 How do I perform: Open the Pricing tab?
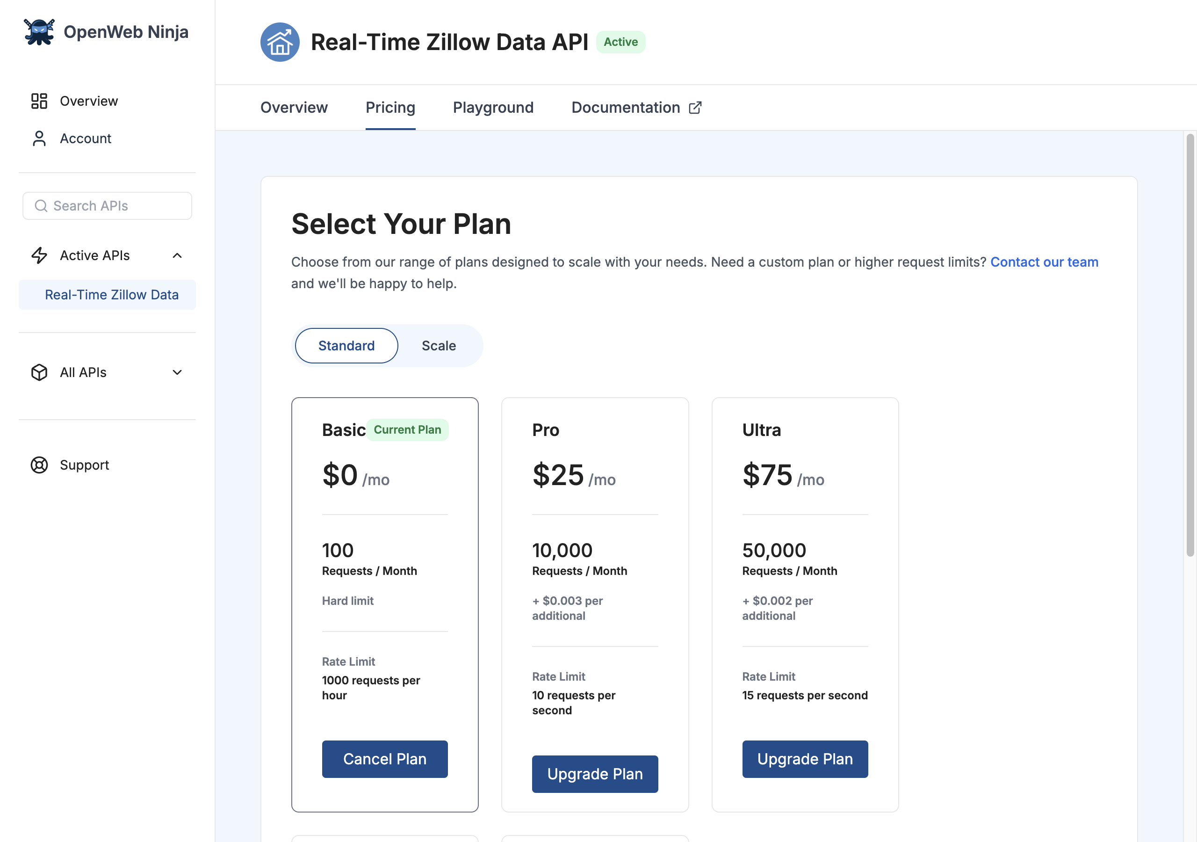pyautogui.click(x=390, y=108)
